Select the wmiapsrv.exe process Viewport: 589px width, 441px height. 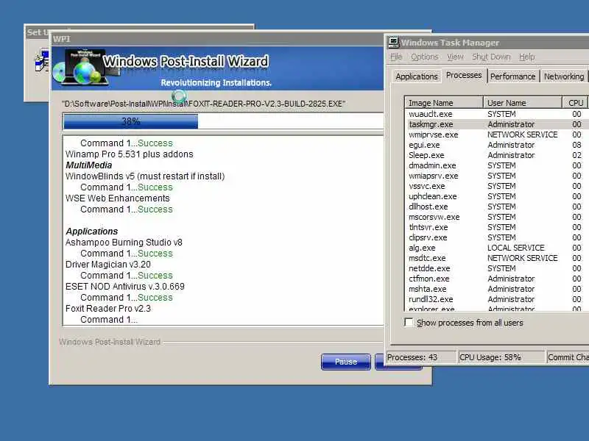coord(495,176)
